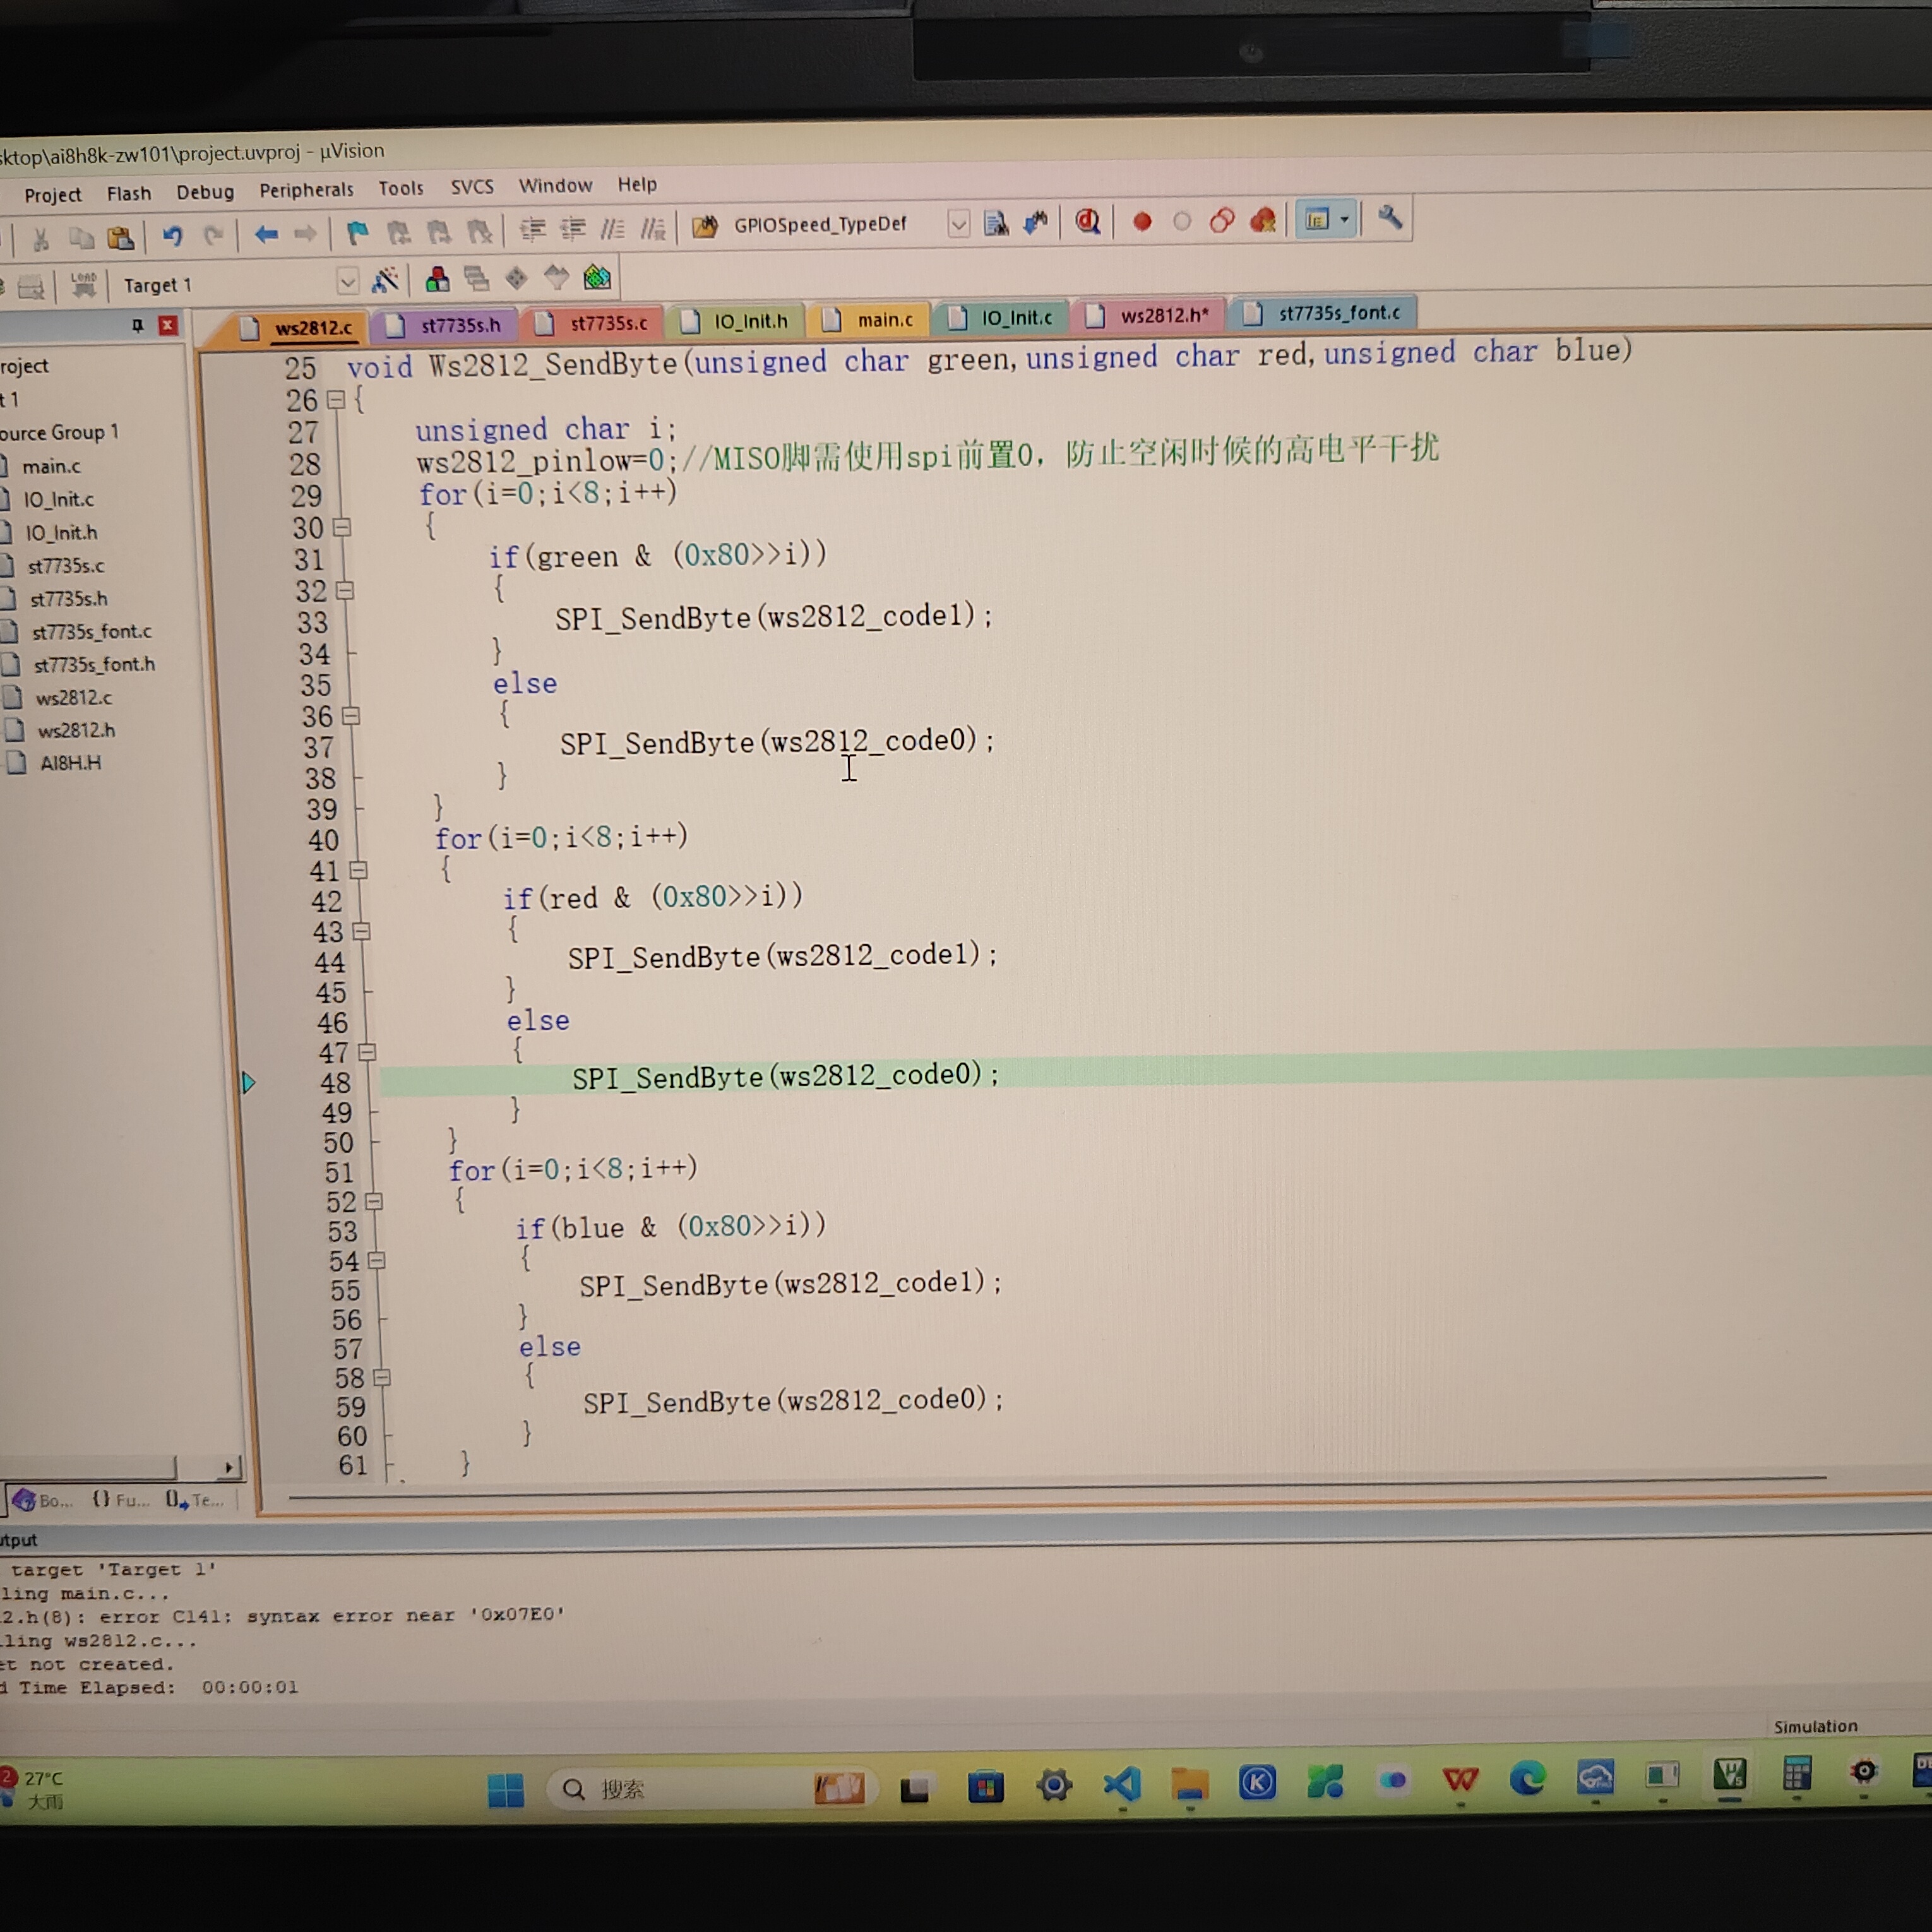Open the Window menu

click(555, 185)
